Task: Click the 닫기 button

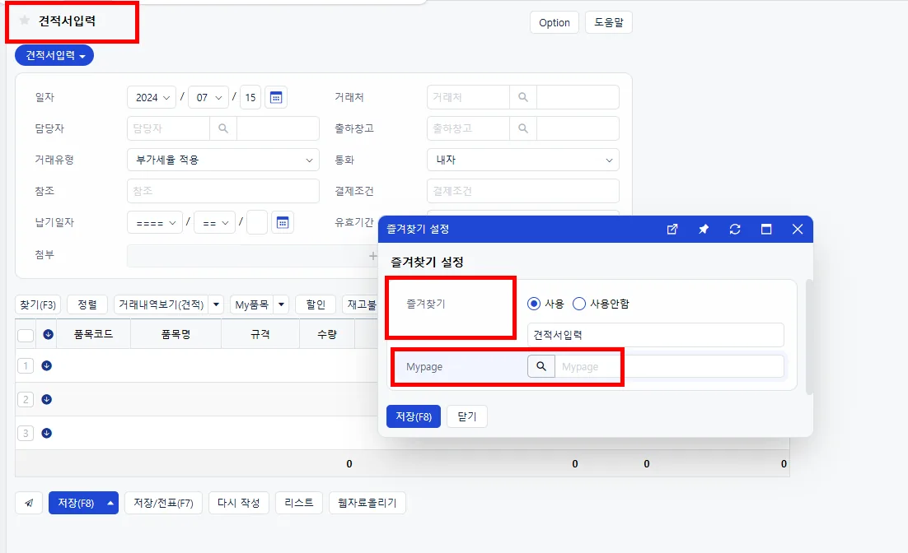Action: click(466, 416)
